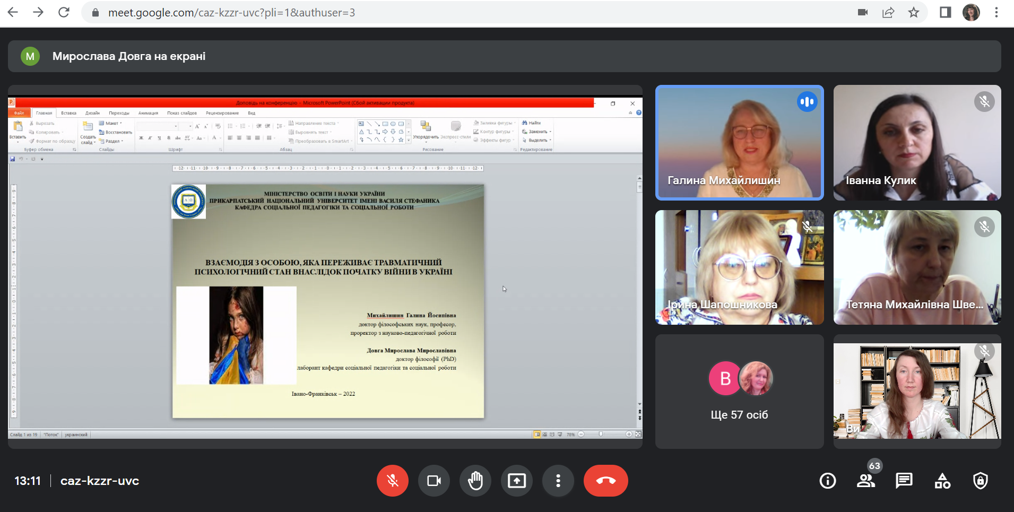Click the share page icon in address bar
Viewport: 1014px width, 512px height.
[x=888, y=12]
